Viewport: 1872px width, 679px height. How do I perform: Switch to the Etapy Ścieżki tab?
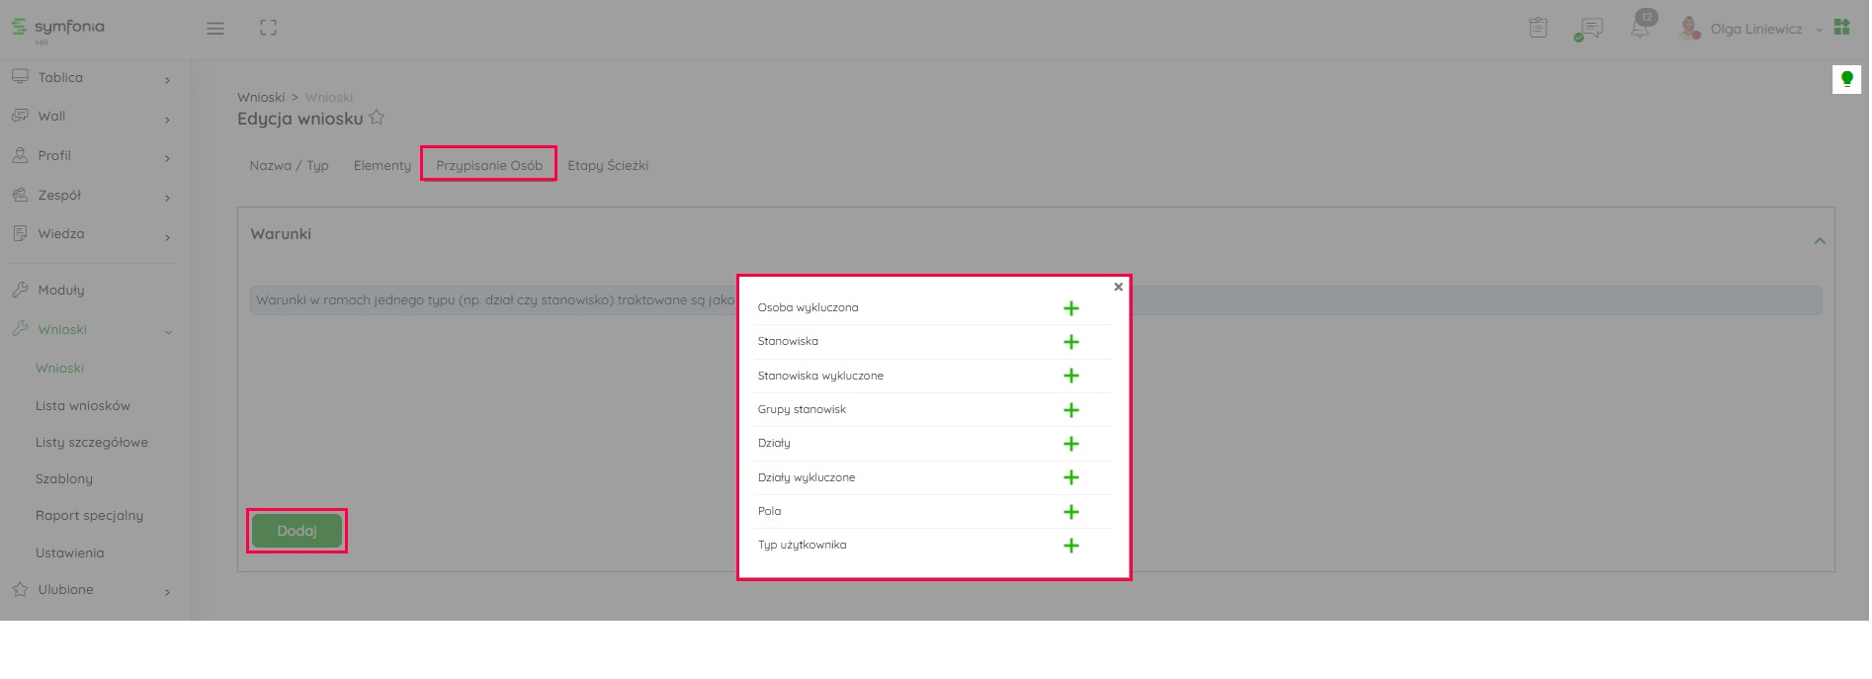tap(608, 165)
